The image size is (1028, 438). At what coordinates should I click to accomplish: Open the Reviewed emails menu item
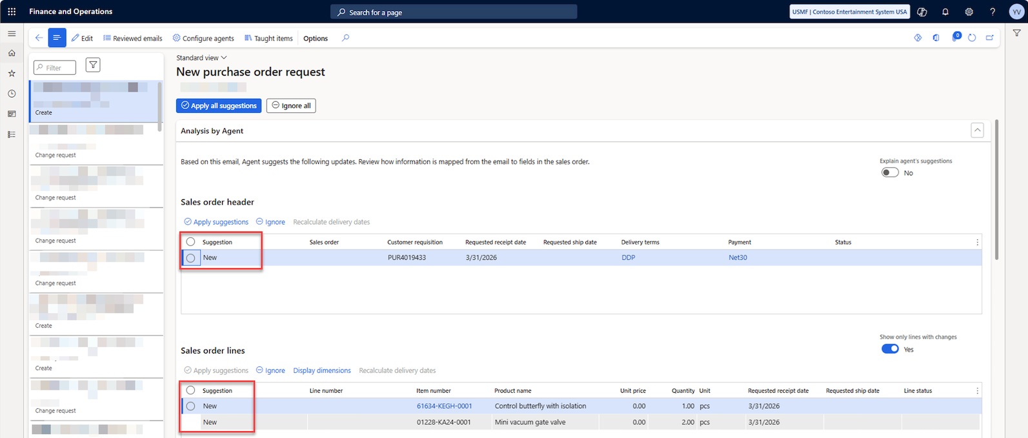133,39
